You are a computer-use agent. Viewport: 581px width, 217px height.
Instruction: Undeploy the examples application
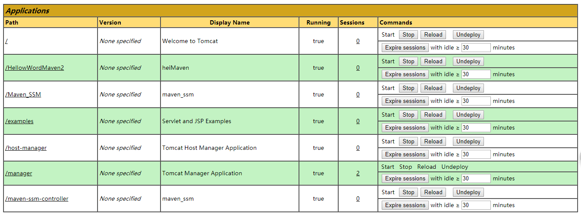pyautogui.click(x=468, y=115)
